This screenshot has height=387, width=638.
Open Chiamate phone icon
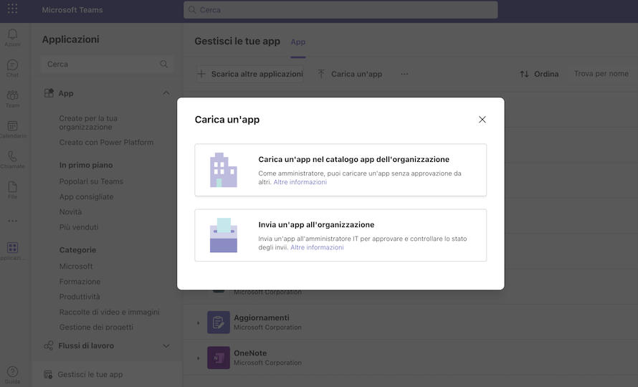click(13, 160)
